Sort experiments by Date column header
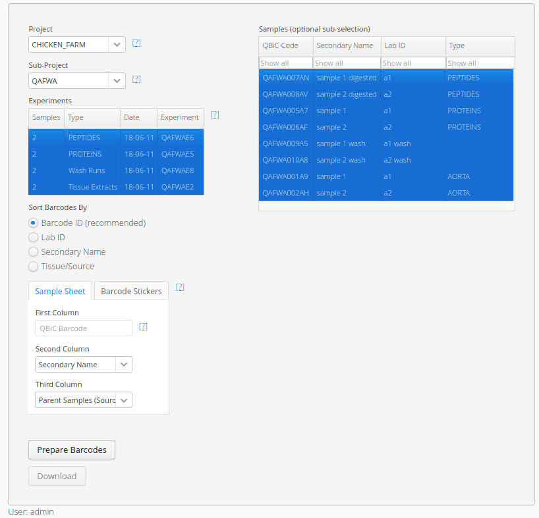This screenshot has height=518, width=539. (x=139, y=117)
